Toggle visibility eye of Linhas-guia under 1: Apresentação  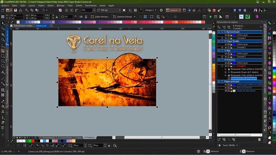tap(226, 35)
